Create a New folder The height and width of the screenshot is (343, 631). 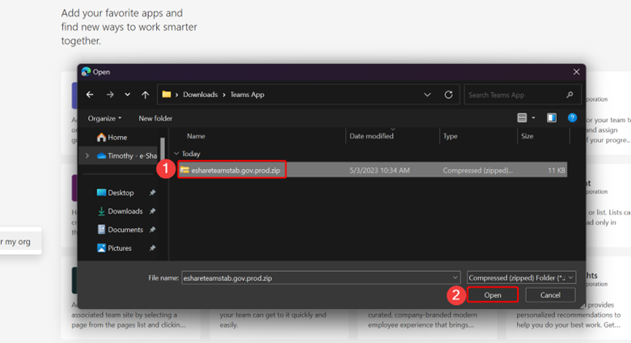[x=155, y=118]
